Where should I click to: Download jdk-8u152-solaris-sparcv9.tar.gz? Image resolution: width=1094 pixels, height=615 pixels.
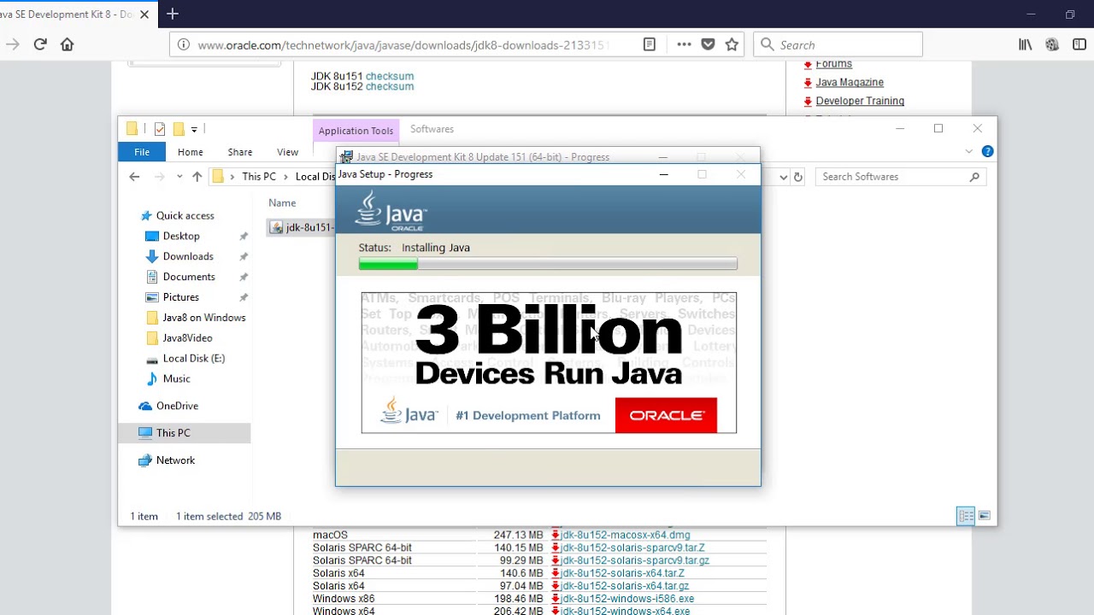tap(635, 560)
